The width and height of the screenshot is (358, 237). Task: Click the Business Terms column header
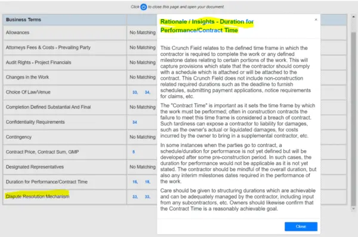[23, 20]
